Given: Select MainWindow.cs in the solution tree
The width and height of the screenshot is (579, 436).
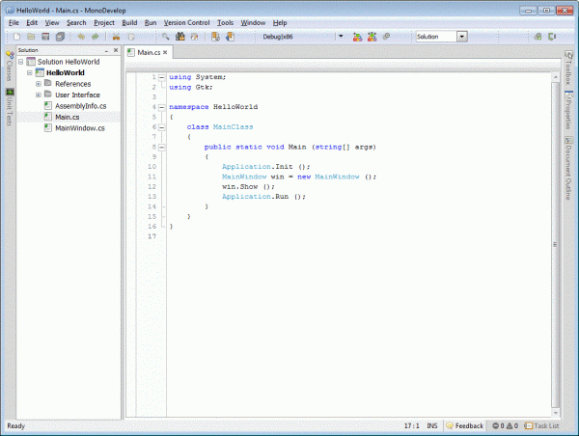Looking at the screenshot, I should click(80, 128).
